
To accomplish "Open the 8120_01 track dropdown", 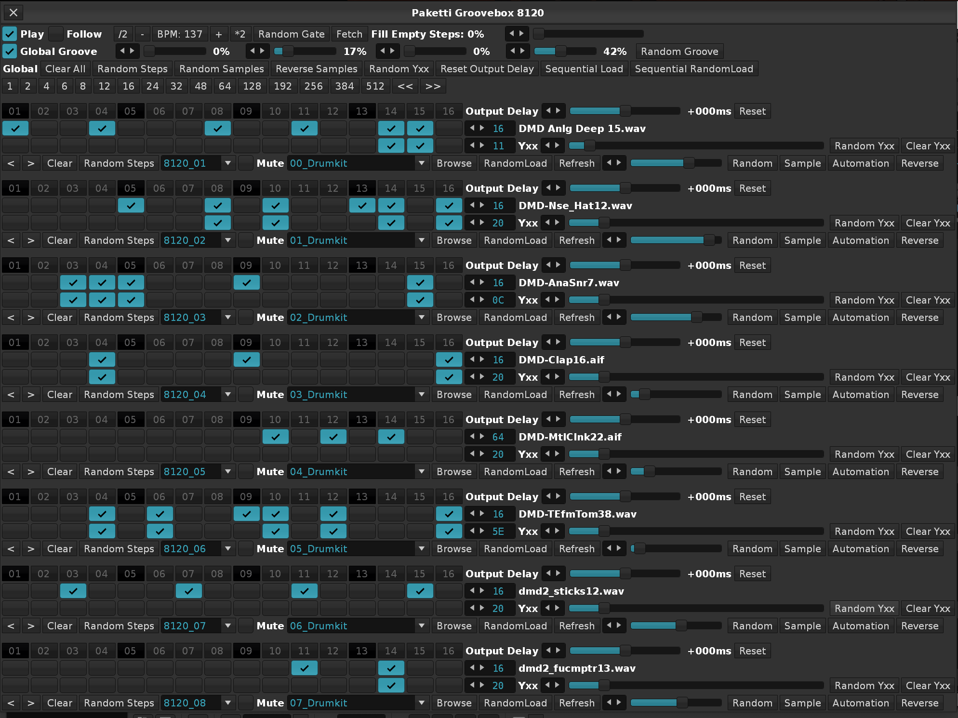I will (228, 163).
